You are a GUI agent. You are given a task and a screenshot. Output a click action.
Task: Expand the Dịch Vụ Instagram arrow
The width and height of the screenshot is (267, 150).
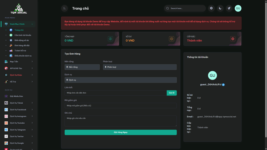point(32,116)
